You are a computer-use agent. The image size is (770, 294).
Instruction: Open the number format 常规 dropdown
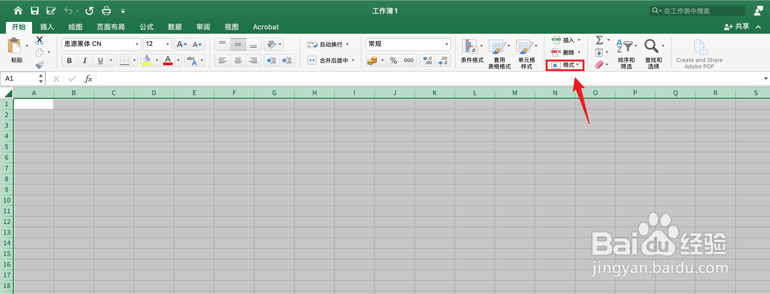point(446,44)
